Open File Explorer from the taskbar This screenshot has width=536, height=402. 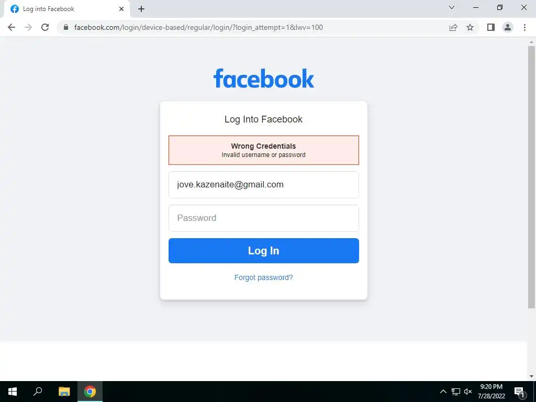(64, 392)
